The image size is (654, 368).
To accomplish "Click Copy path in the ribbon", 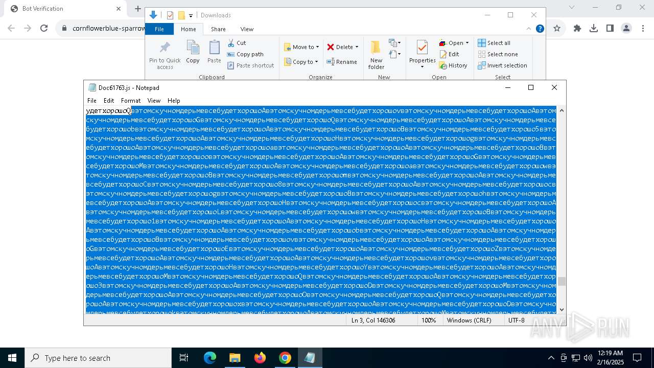I will pyautogui.click(x=245, y=54).
